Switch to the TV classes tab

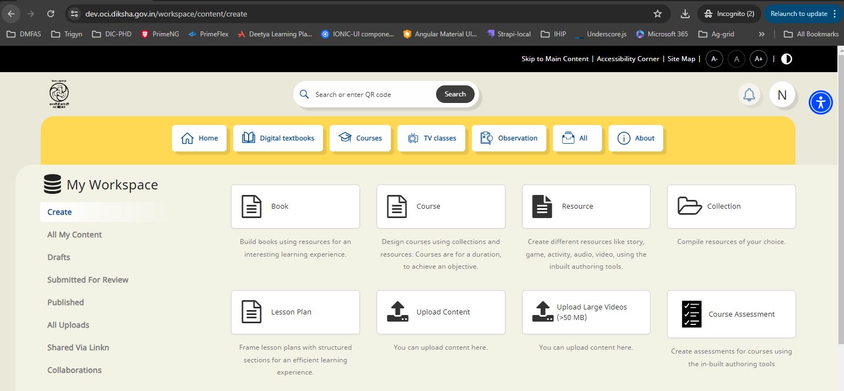[x=431, y=138]
